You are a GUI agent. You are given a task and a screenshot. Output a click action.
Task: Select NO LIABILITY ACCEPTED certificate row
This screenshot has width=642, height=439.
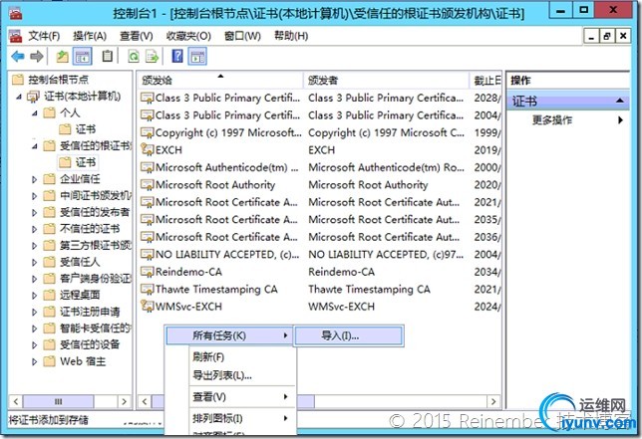(320, 254)
